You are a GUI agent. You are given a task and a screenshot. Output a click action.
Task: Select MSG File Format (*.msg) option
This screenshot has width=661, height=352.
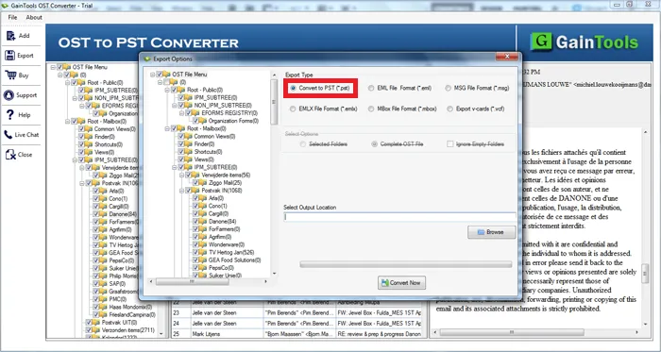(x=448, y=89)
